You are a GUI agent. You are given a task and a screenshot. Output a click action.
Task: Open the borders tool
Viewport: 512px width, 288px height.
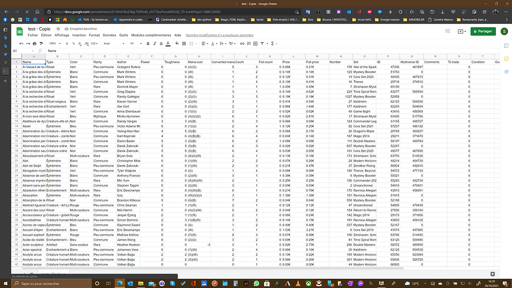pos(184,43)
